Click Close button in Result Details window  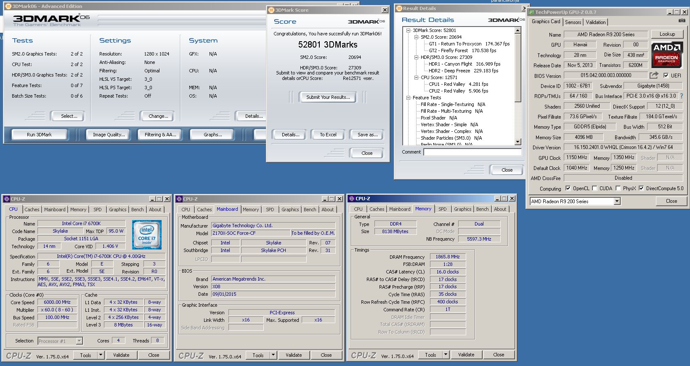pos(507,170)
